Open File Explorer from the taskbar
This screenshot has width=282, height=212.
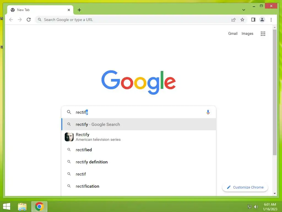pyautogui.click(x=22, y=206)
